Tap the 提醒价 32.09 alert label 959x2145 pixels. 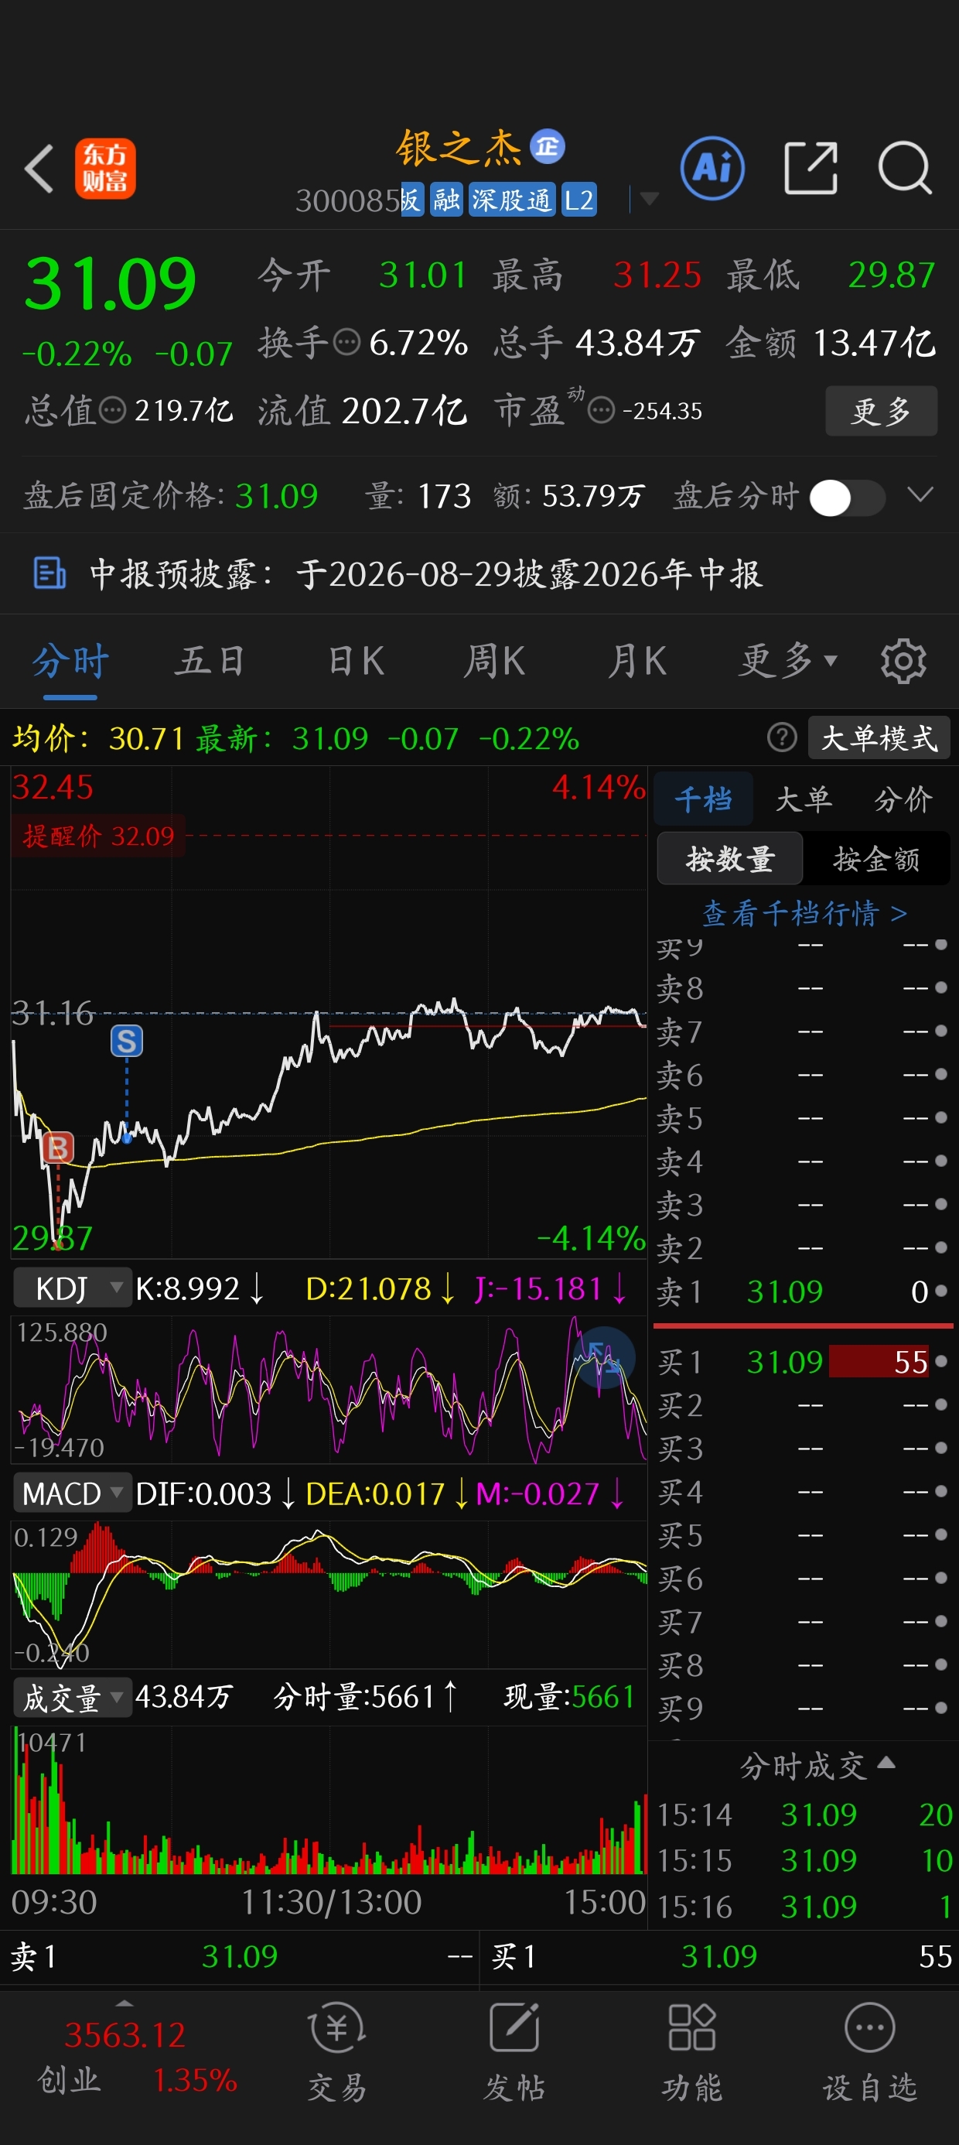(x=98, y=835)
